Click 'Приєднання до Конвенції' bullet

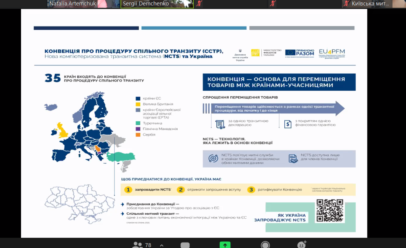153,204
